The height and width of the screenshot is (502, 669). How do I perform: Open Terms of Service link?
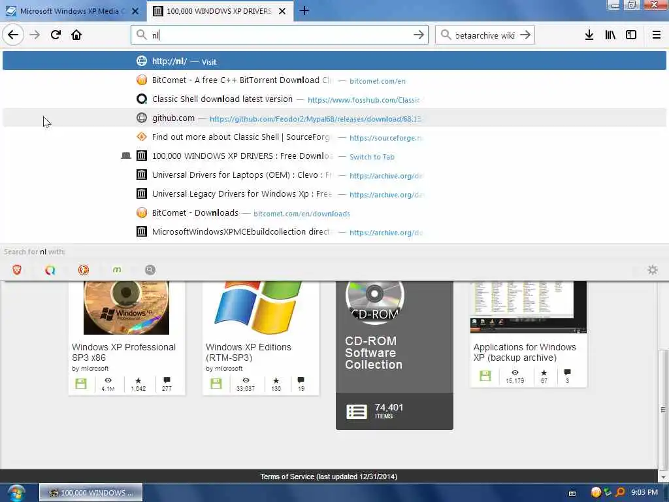(x=329, y=477)
